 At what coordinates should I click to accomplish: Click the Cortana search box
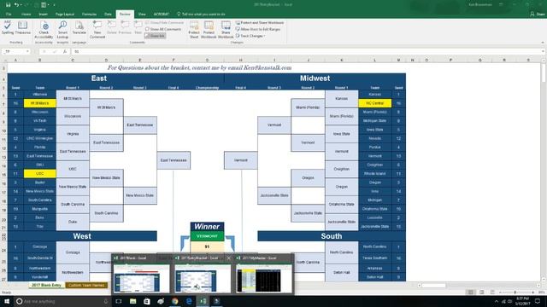[x=62, y=301]
